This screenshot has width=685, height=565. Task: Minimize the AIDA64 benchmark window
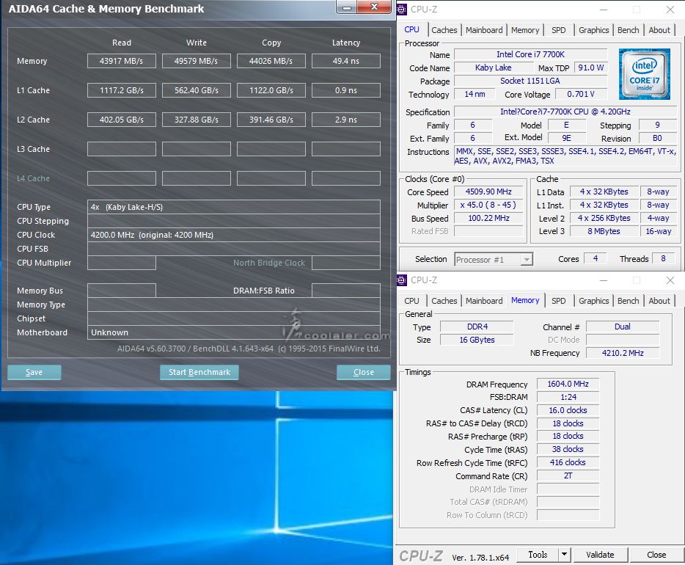pyautogui.click(x=346, y=7)
